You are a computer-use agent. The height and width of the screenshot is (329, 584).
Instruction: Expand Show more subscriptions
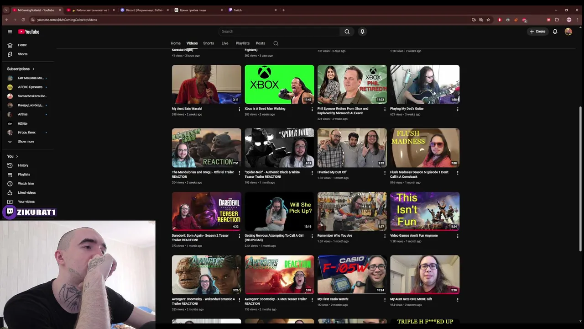pos(27,141)
